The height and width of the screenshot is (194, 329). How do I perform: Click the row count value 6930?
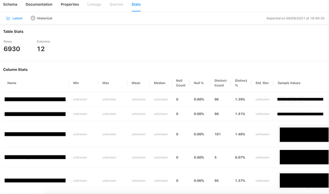coord(12,49)
